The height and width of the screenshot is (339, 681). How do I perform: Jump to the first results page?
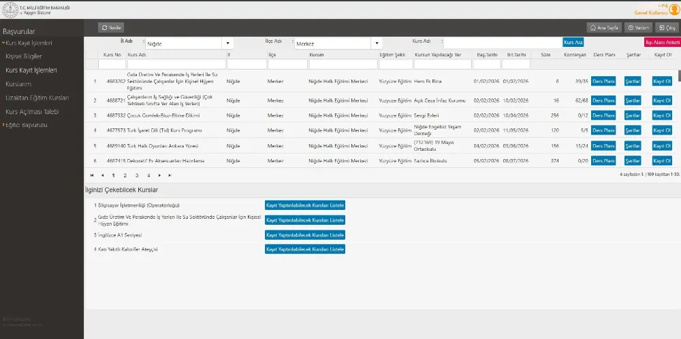pyautogui.click(x=92, y=175)
